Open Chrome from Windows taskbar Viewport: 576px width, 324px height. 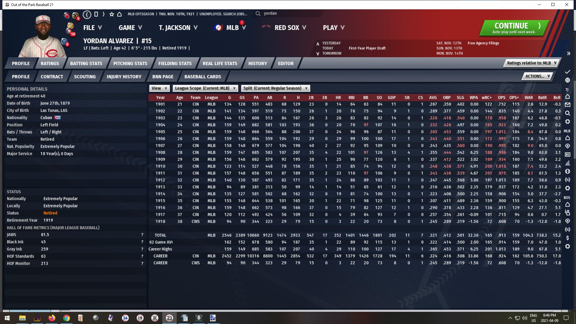click(x=66, y=318)
